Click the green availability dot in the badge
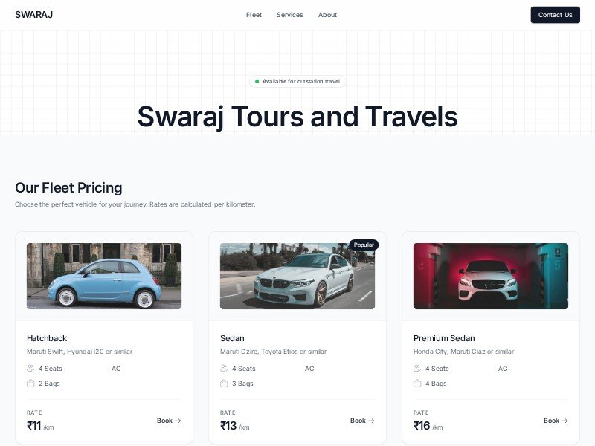This screenshot has width=595, height=446. coord(257,81)
